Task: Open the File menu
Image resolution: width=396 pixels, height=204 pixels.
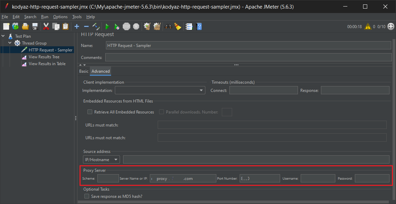Action: point(5,17)
